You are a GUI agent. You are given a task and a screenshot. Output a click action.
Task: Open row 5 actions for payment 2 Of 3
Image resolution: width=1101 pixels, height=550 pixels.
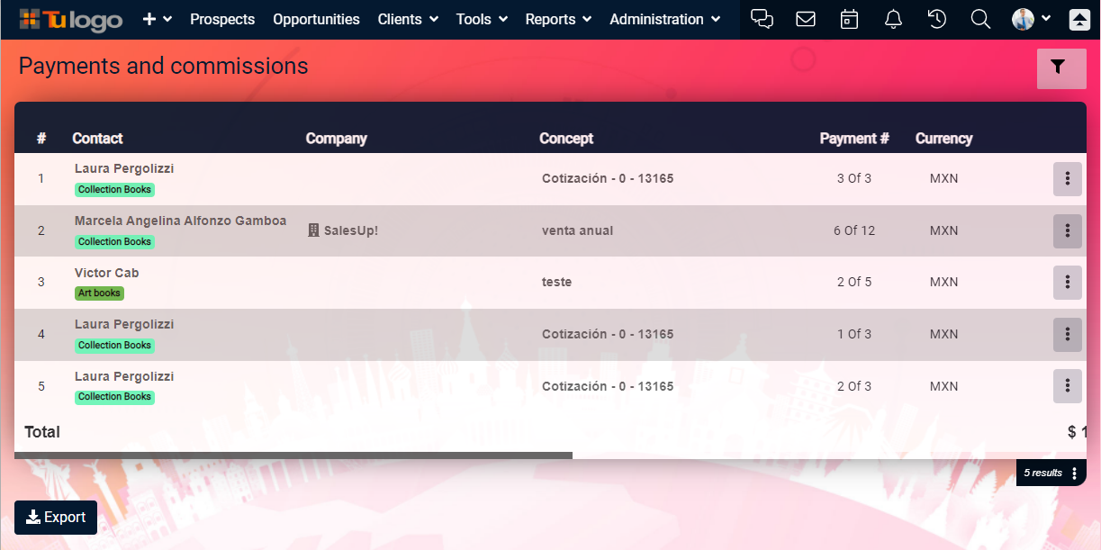(x=1067, y=386)
